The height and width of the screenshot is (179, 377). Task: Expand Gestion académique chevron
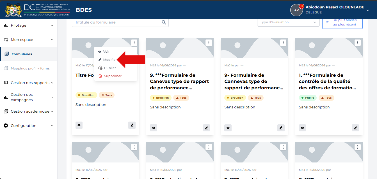click(x=52, y=111)
